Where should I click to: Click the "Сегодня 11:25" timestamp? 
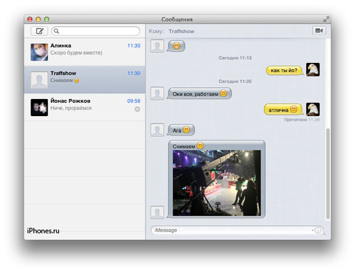click(235, 81)
